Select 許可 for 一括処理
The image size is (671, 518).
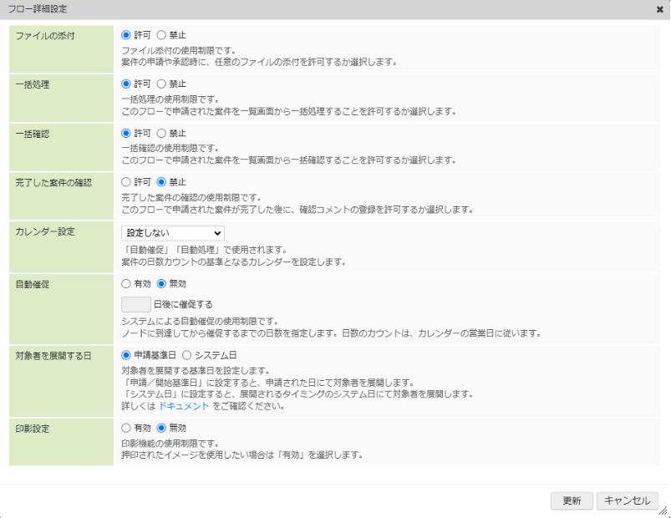point(127,84)
